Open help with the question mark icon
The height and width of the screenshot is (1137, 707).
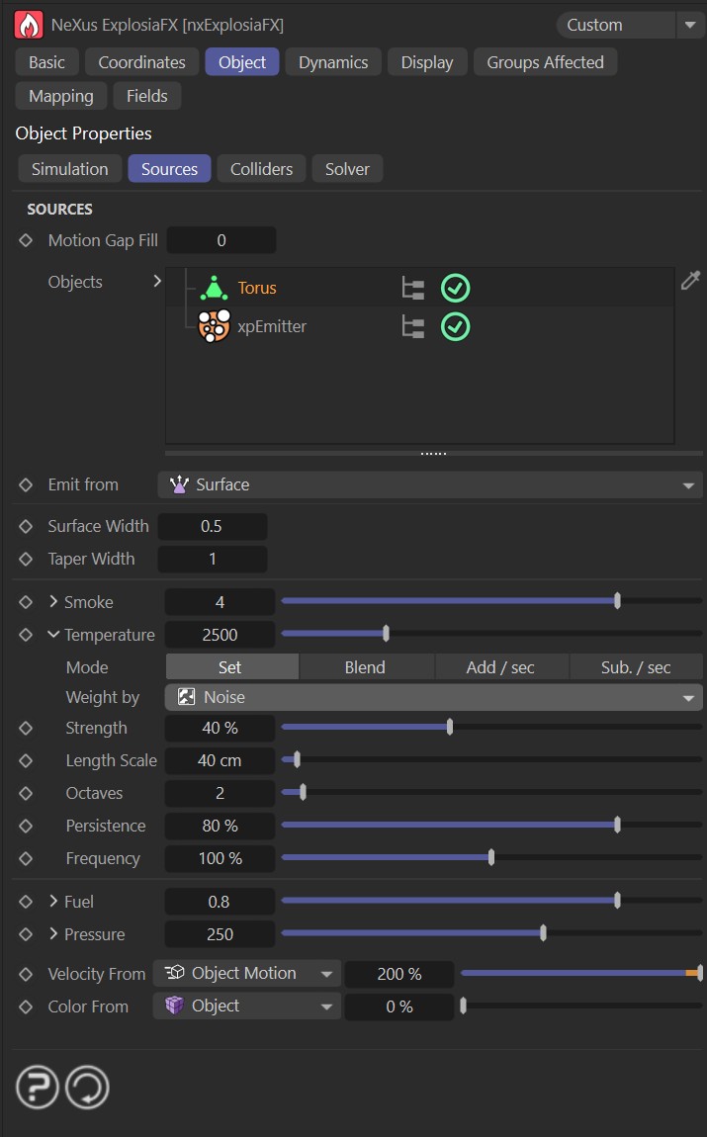pos(37,1089)
